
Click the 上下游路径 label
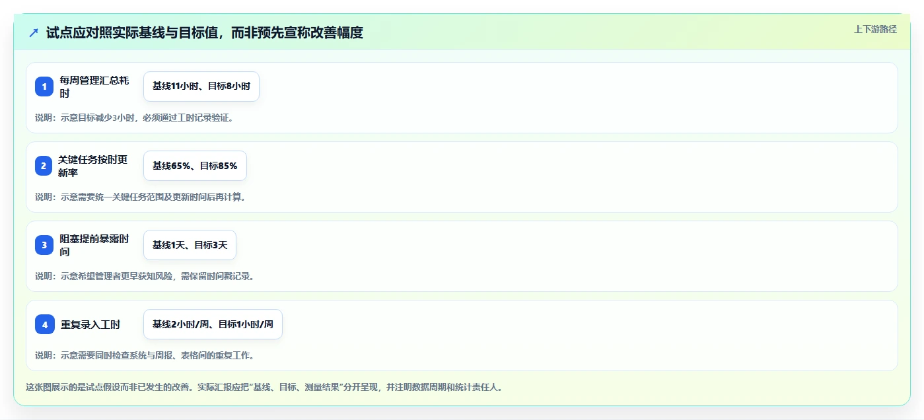tap(875, 29)
